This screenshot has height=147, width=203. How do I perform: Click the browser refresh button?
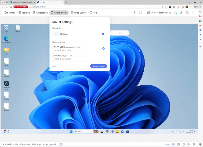[x=7, y=7]
